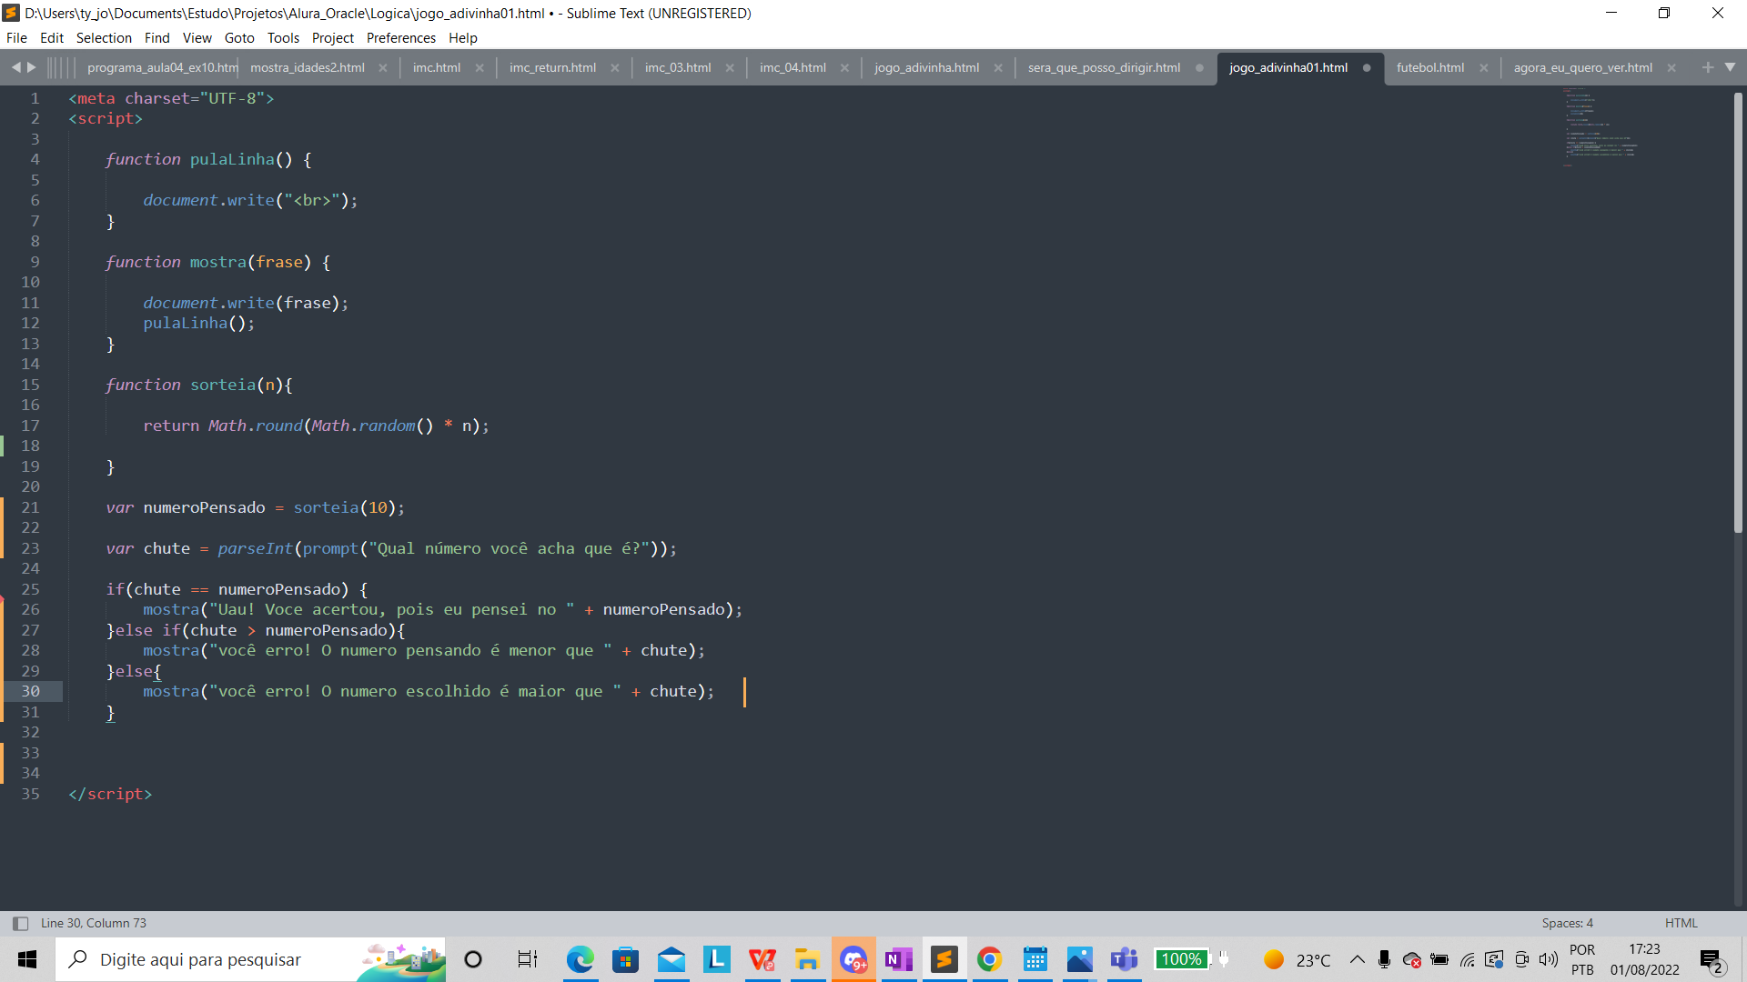Image resolution: width=1747 pixels, height=982 pixels.
Task: Open File Explorer from taskbar
Action: point(807,959)
